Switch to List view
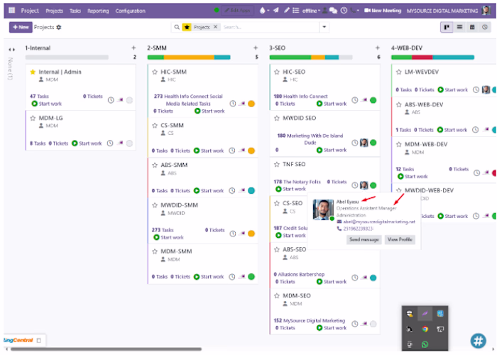Screen dimensions: 497x355 [459, 27]
